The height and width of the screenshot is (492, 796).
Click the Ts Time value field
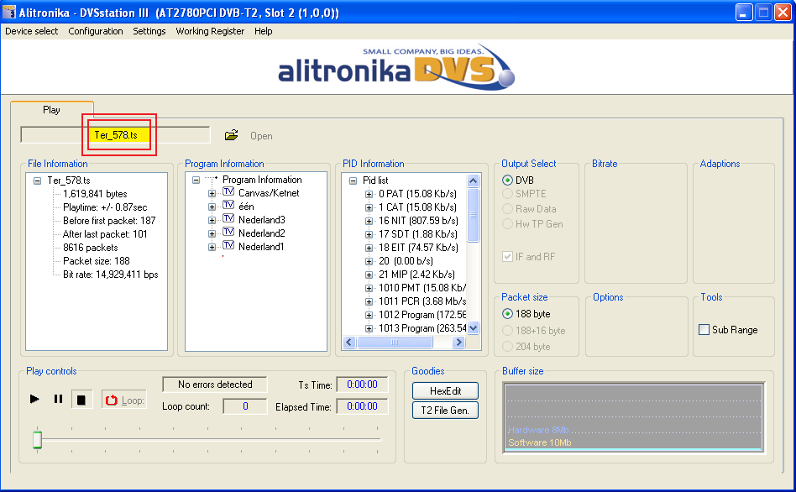[362, 385]
